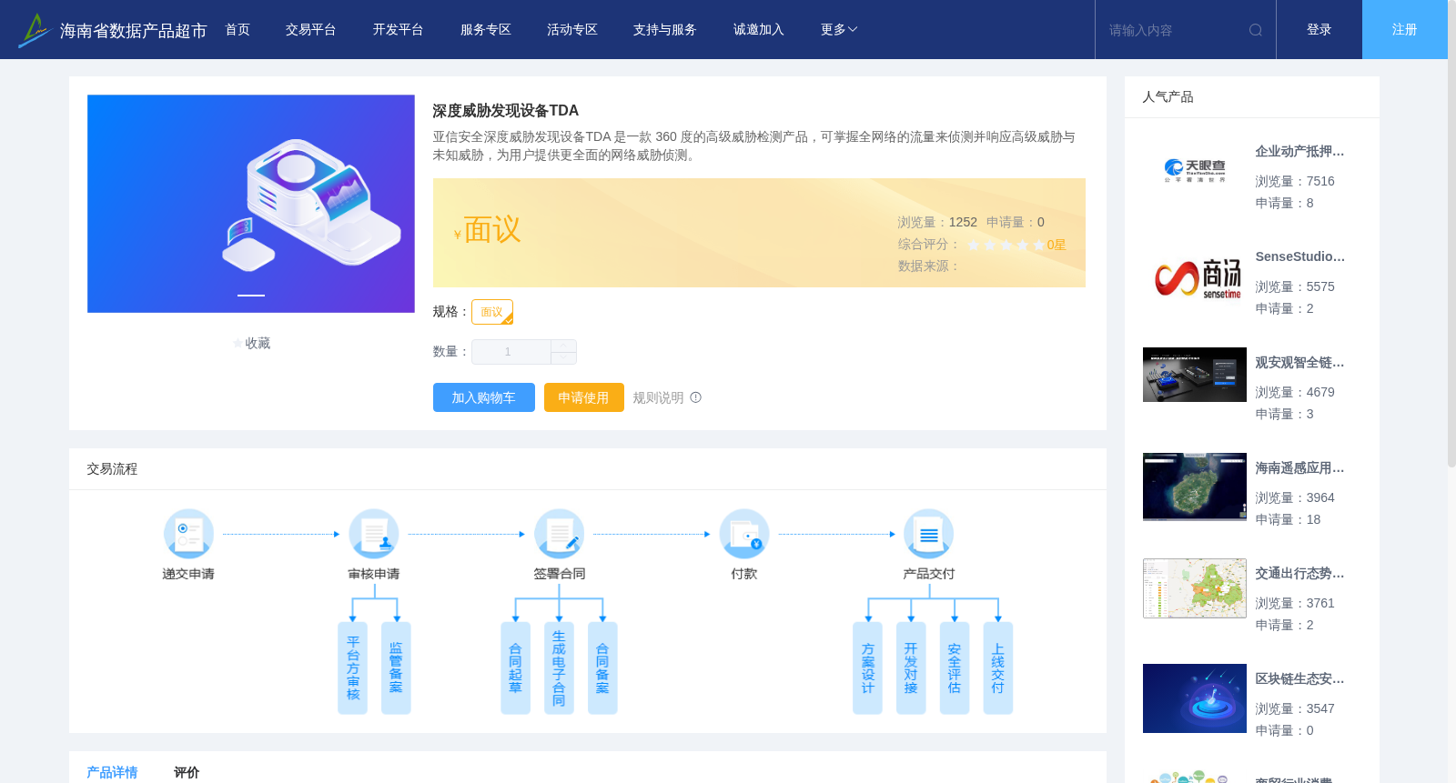Click the 申请使用 button
This screenshot has width=1456, height=783.
tap(584, 397)
